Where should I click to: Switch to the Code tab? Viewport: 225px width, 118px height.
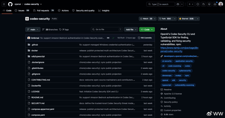pos(7,11)
